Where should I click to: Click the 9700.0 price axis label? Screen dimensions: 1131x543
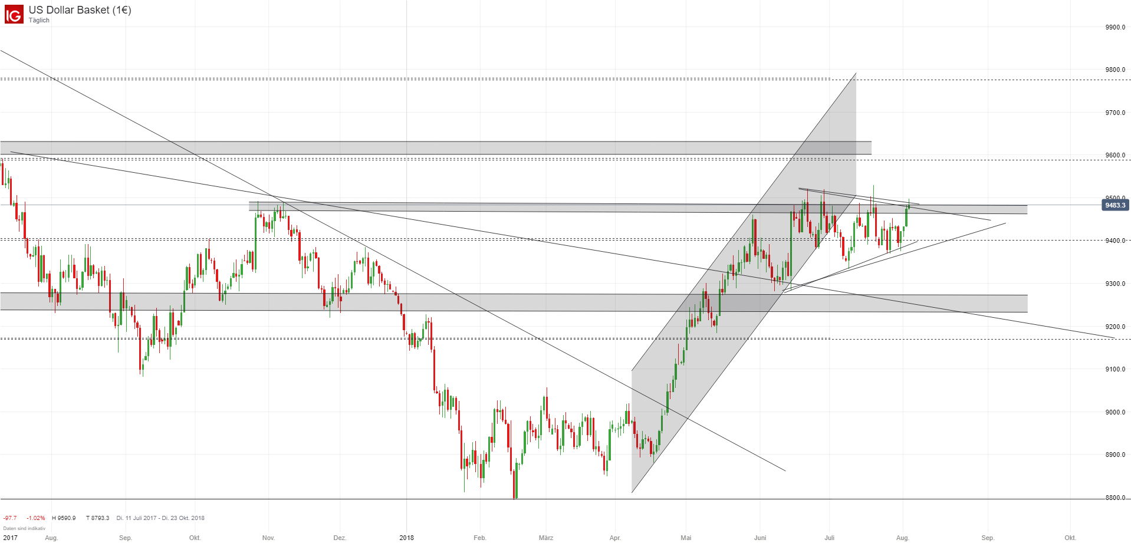1115,113
